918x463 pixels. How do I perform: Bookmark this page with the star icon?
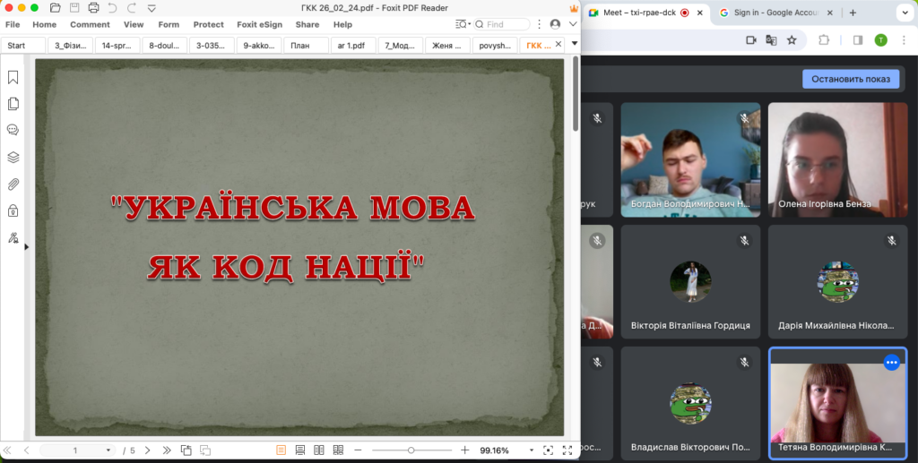[792, 39]
